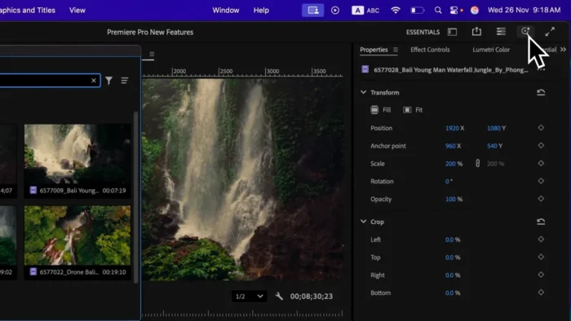Open the 1/2 playback resolution dropdown

click(249, 297)
